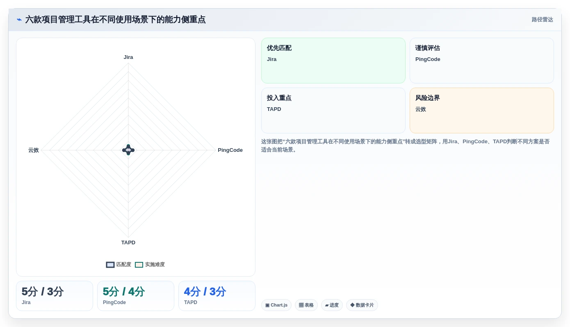Click the TAPD 4分 / 3分 score card

217,296
